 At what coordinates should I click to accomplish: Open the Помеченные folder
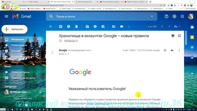coord(19,45)
